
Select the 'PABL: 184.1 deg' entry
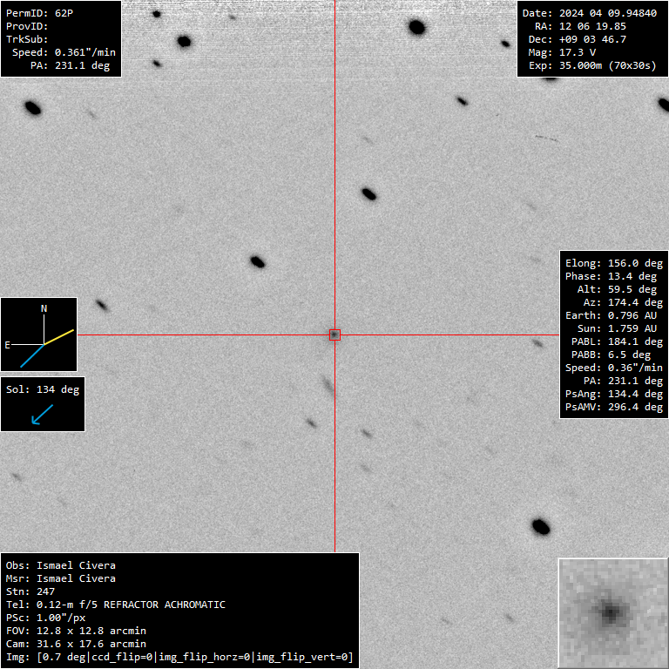(x=618, y=341)
